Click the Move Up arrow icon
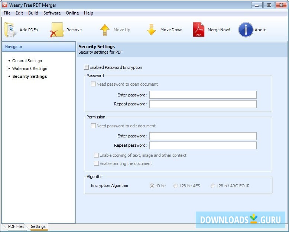This screenshot has height=232, width=289. pos(105,30)
